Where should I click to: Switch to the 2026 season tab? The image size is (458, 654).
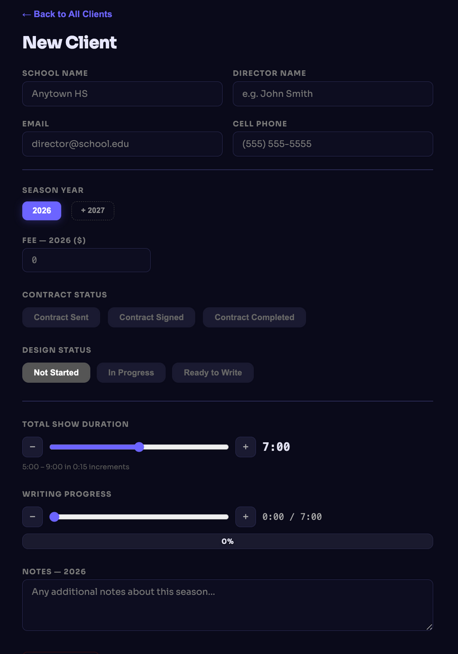[x=41, y=211]
